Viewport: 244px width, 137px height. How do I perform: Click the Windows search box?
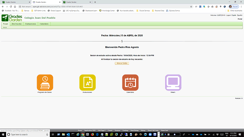(28, 134)
